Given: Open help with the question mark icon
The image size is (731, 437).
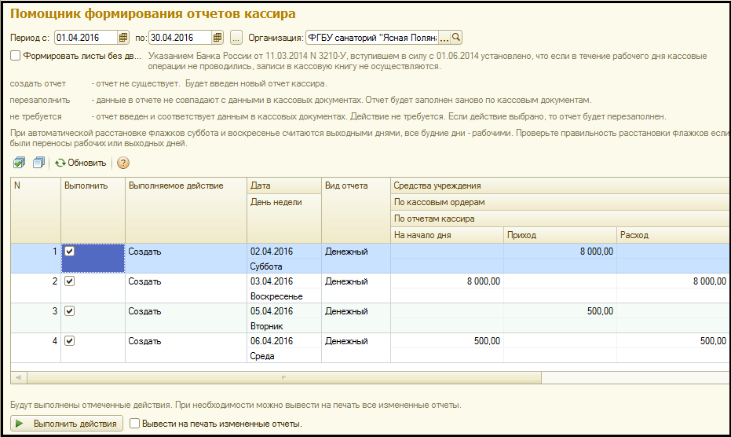Looking at the screenshot, I should tap(123, 163).
